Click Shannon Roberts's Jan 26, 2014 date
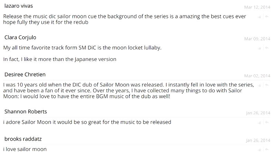The image size is (276, 156). (258, 113)
